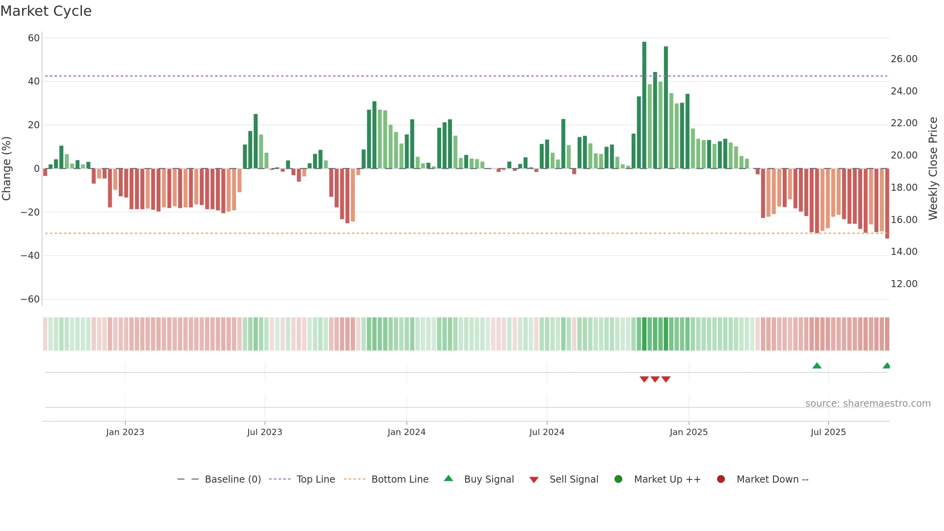The height and width of the screenshot is (531, 944).
Task: Click the Jan 2025 x-axis label
Action: [689, 432]
